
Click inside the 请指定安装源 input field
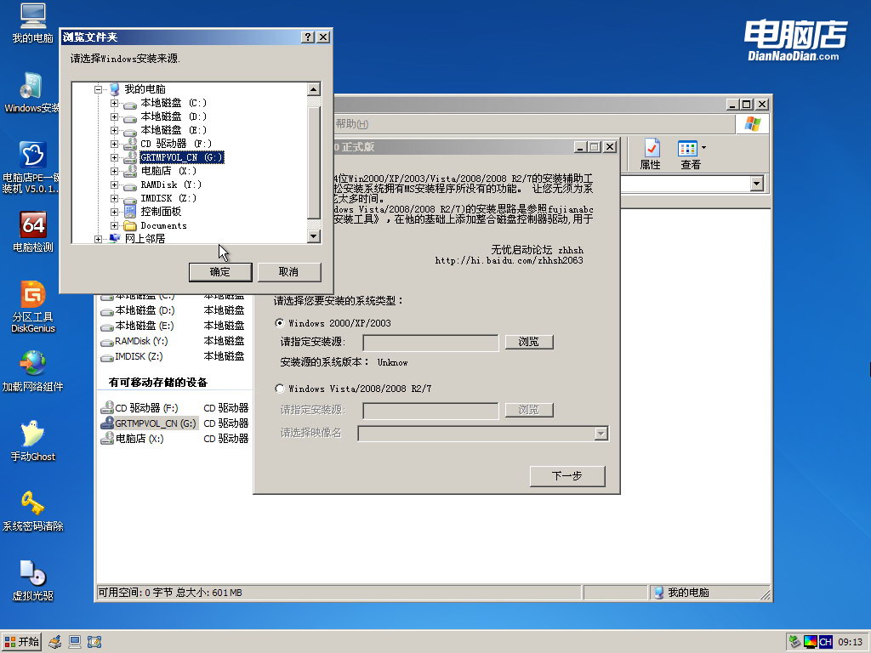[x=430, y=343]
